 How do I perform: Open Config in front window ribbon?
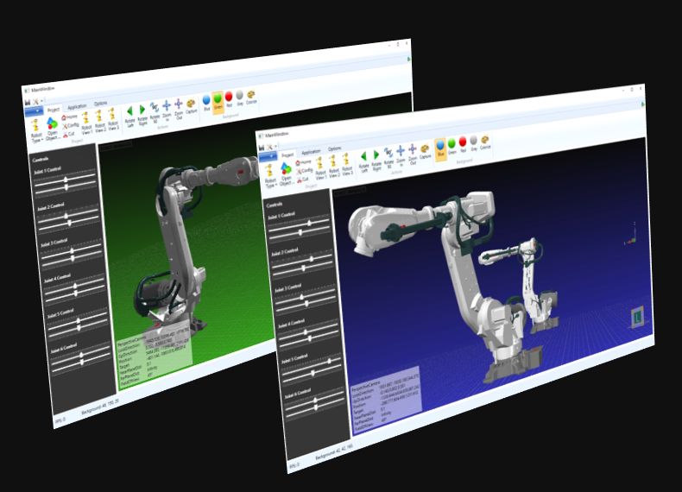coord(300,171)
